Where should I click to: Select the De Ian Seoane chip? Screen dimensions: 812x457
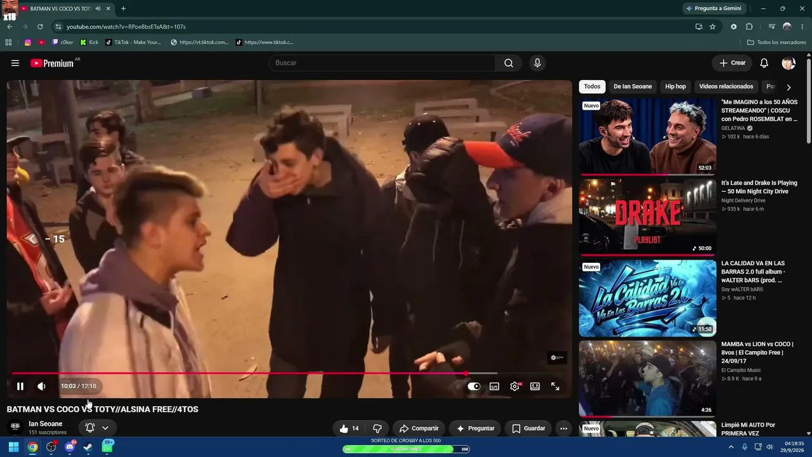point(632,86)
